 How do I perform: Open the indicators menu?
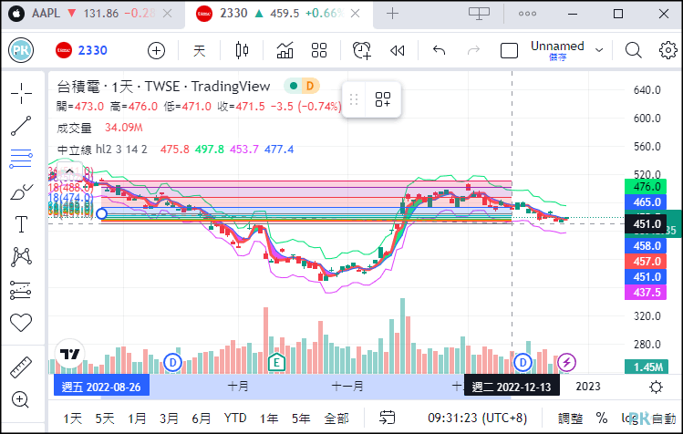pos(285,50)
